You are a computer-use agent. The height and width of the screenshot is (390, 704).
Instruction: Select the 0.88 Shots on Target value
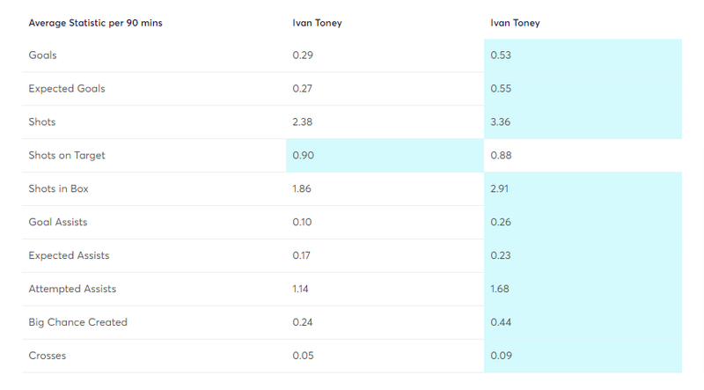[501, 156]
